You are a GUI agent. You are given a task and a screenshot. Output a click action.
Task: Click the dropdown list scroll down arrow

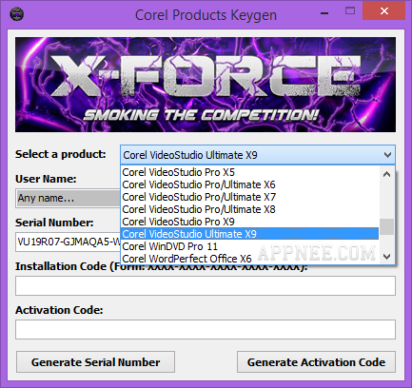point(386,256)
